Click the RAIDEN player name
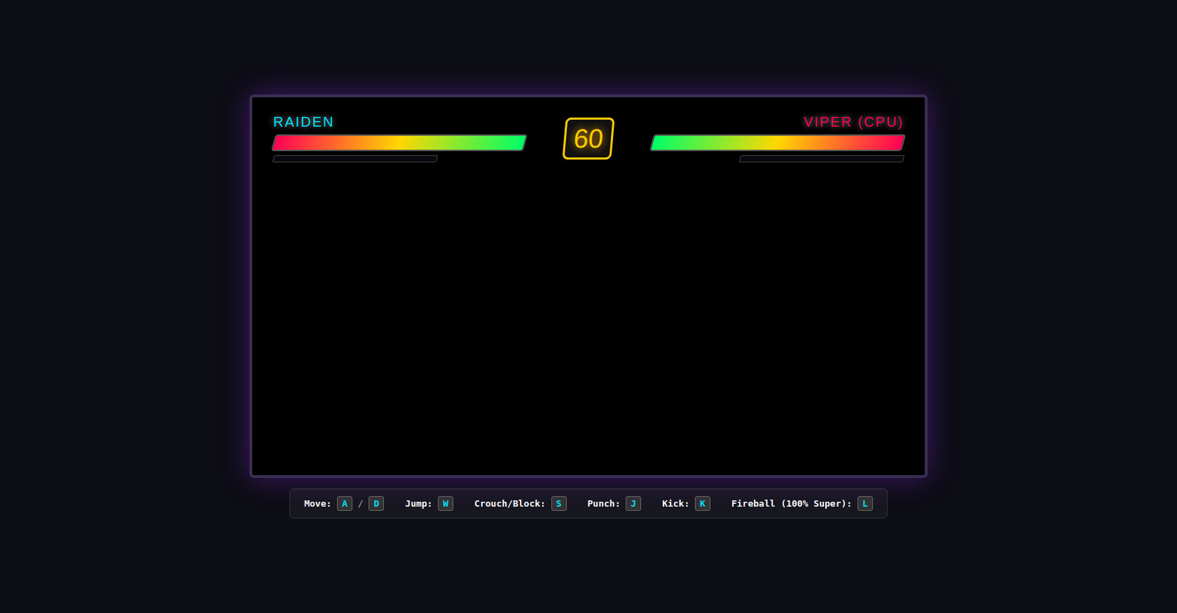The width and height of the screenshot is (1177, 613). (303, 122)
